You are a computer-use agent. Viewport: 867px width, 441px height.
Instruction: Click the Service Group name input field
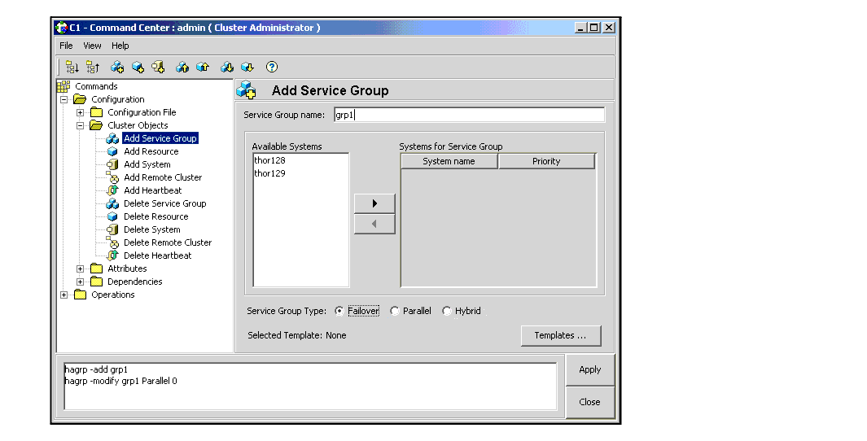click(469, 115)
